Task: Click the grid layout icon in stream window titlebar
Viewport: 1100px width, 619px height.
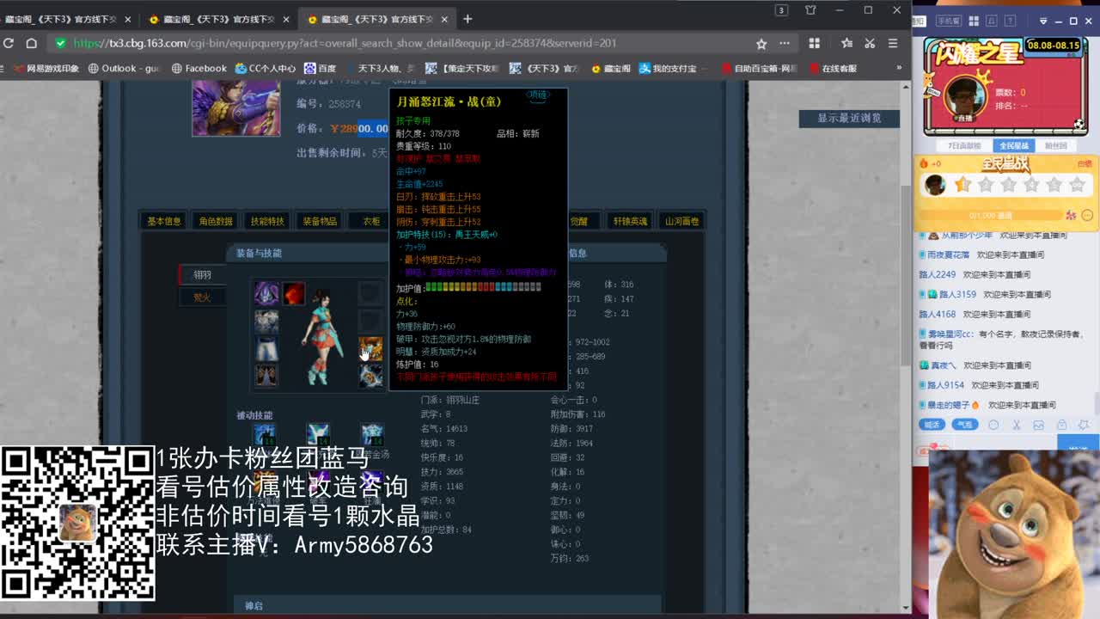Action: (974, 20)
